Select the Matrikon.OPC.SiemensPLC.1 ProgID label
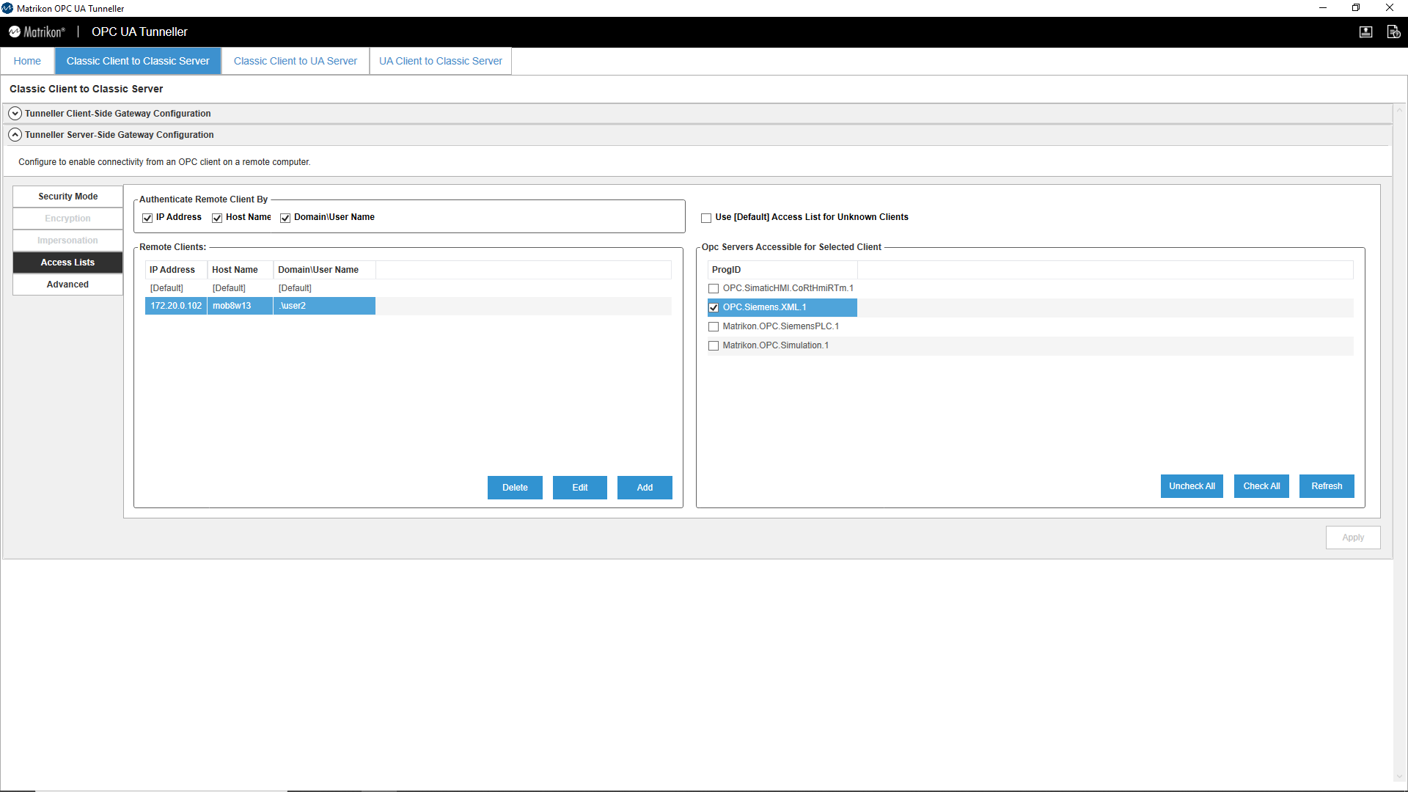This screenshot has height=792, width=1408. [780, 326]
